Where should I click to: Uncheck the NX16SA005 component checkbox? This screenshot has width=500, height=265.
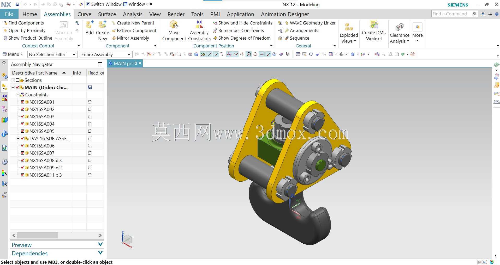[22, 131]
